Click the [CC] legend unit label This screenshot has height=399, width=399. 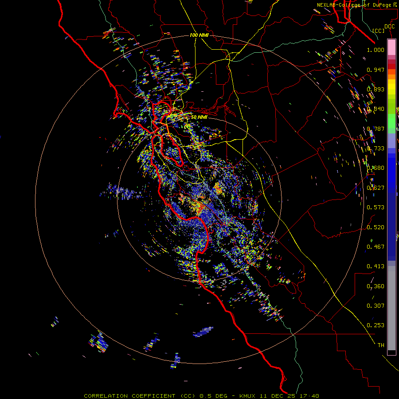(x=379, y=31)
